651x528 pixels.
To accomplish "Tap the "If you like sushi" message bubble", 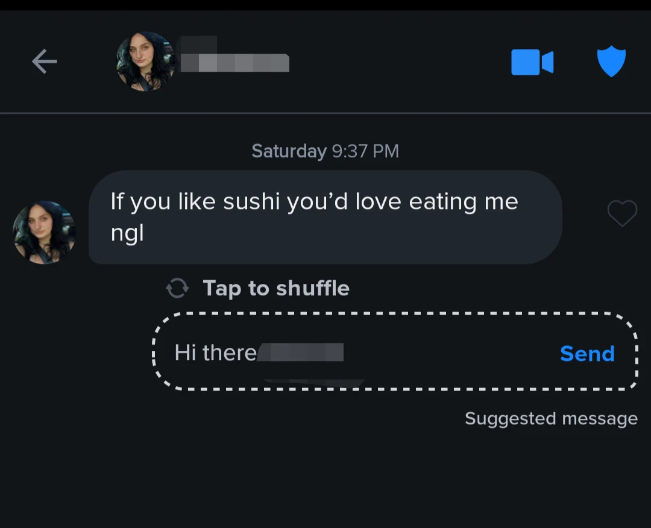I will tap(325, 217).
